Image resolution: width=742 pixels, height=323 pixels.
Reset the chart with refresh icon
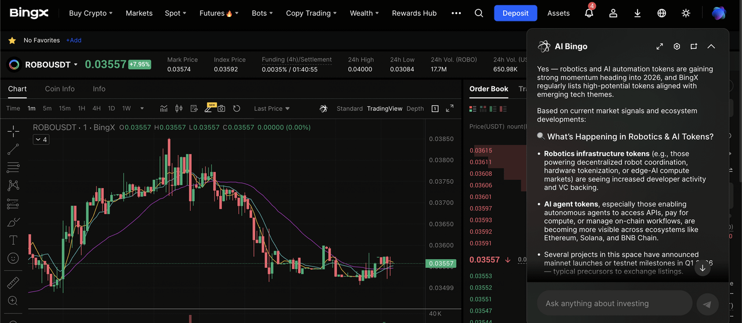[x=237, y=108]
